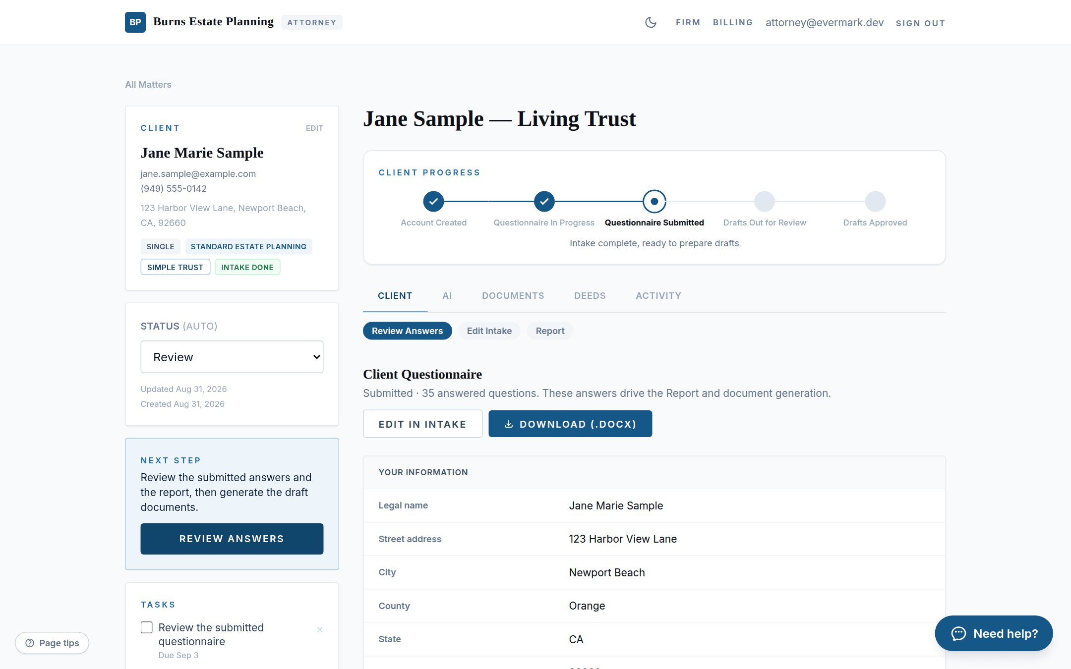1071x669 pixels.
Task: Open the Status dropdown showing Review
Action: 232,357
